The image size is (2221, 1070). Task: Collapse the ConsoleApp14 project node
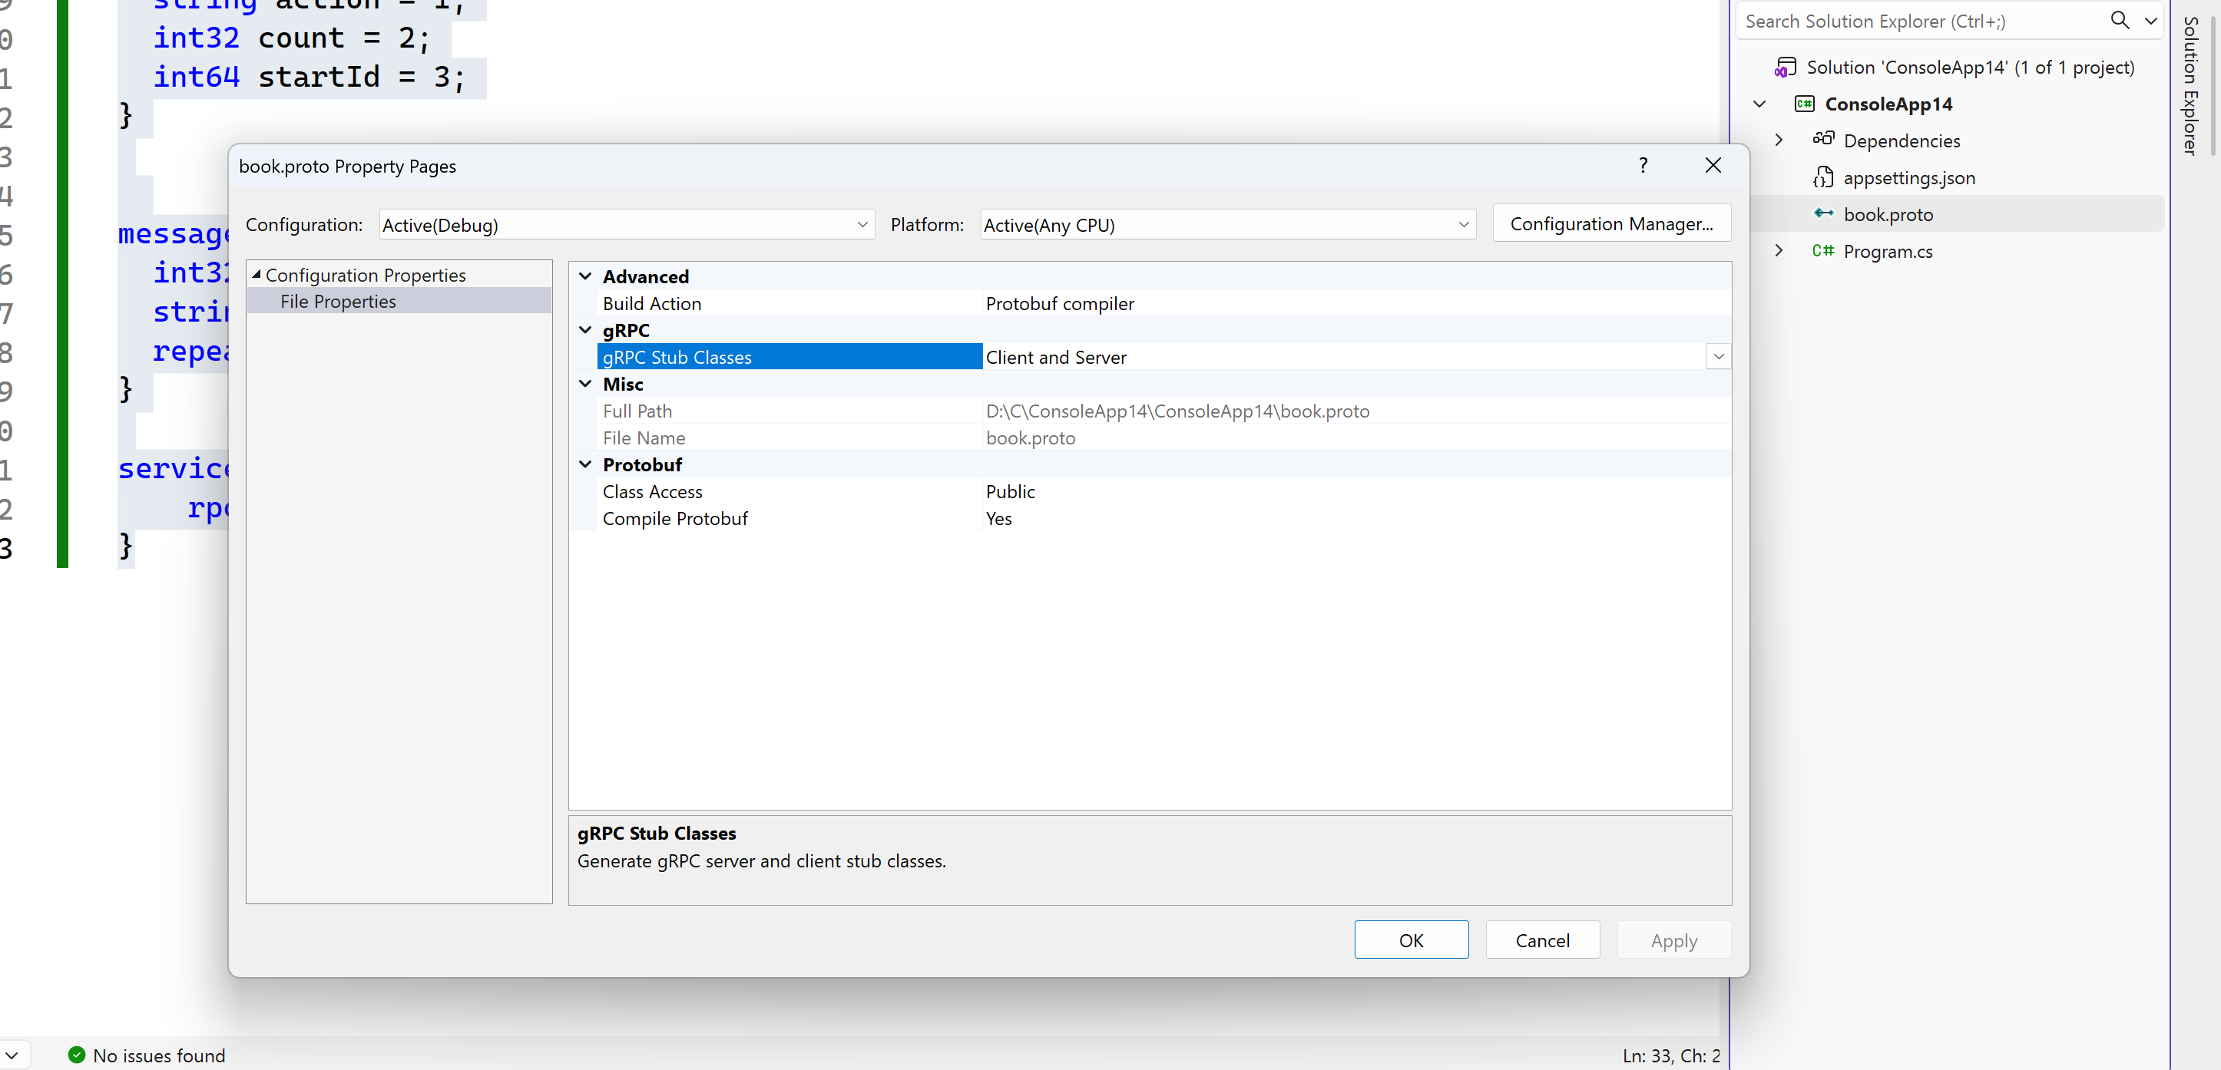tap(1759, 104)
